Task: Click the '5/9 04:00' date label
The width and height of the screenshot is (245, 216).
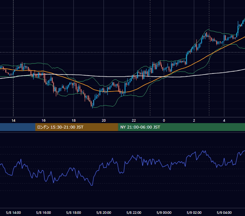Action: click(224, 212)
